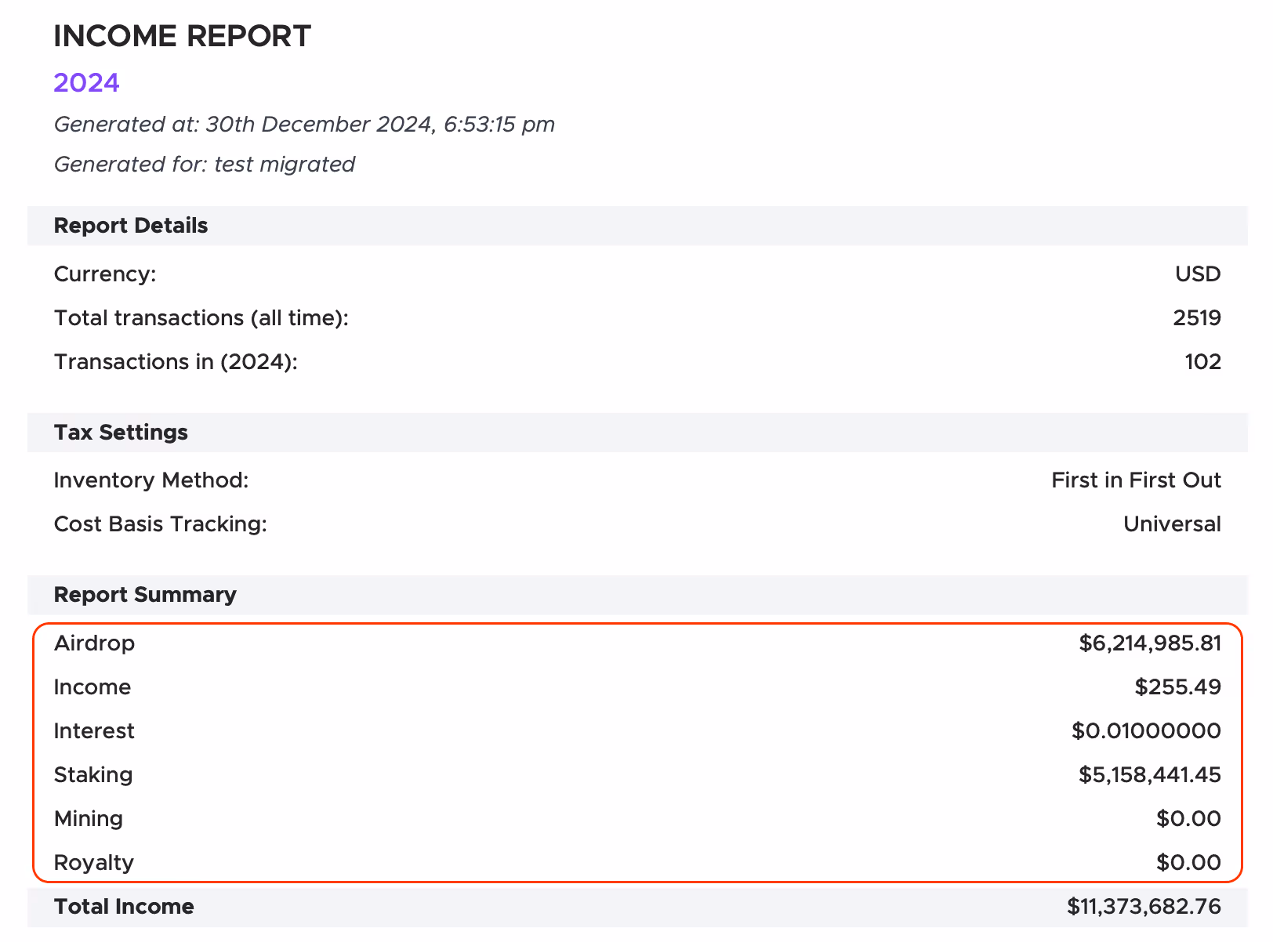Screen dimensions: 1273x942
Task: Click the Generated for test migrated line
Action: pyautogui.click(x=204, y=164)
